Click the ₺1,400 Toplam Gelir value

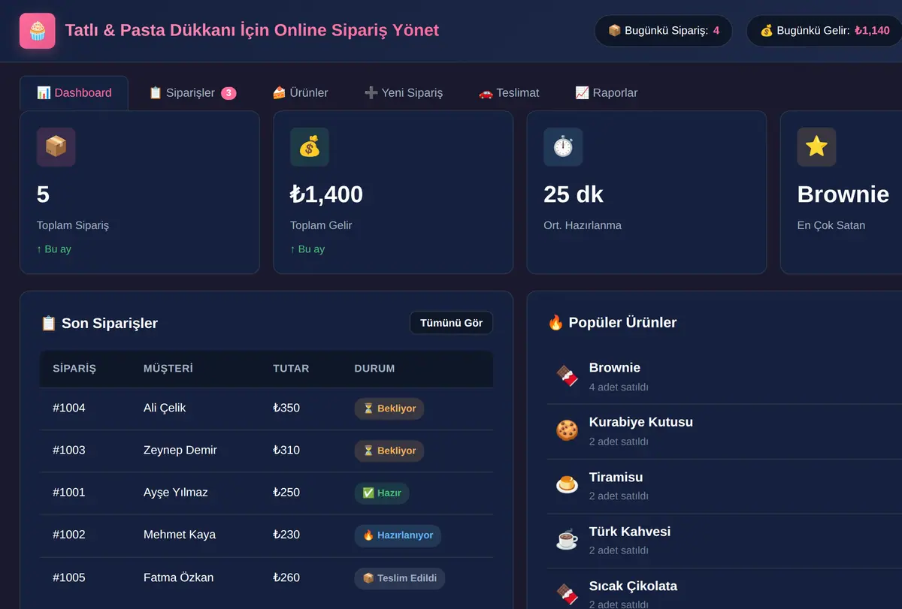[326, 194]
